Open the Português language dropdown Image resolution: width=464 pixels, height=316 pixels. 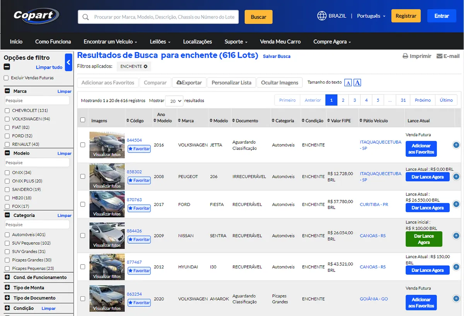tap(371, 16)
